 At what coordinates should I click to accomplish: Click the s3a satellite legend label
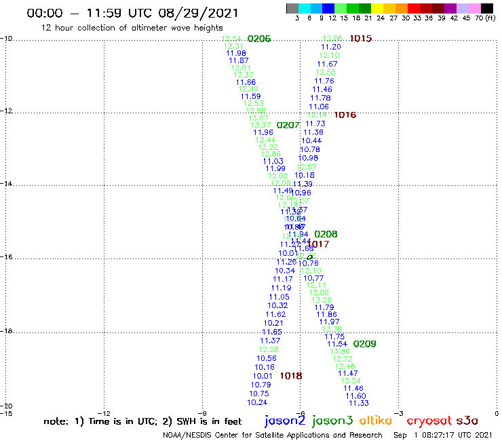tap(467, 421)
